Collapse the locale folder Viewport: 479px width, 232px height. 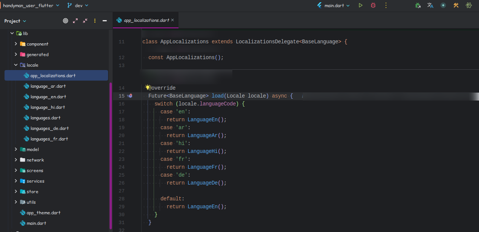tap(16, 65)
